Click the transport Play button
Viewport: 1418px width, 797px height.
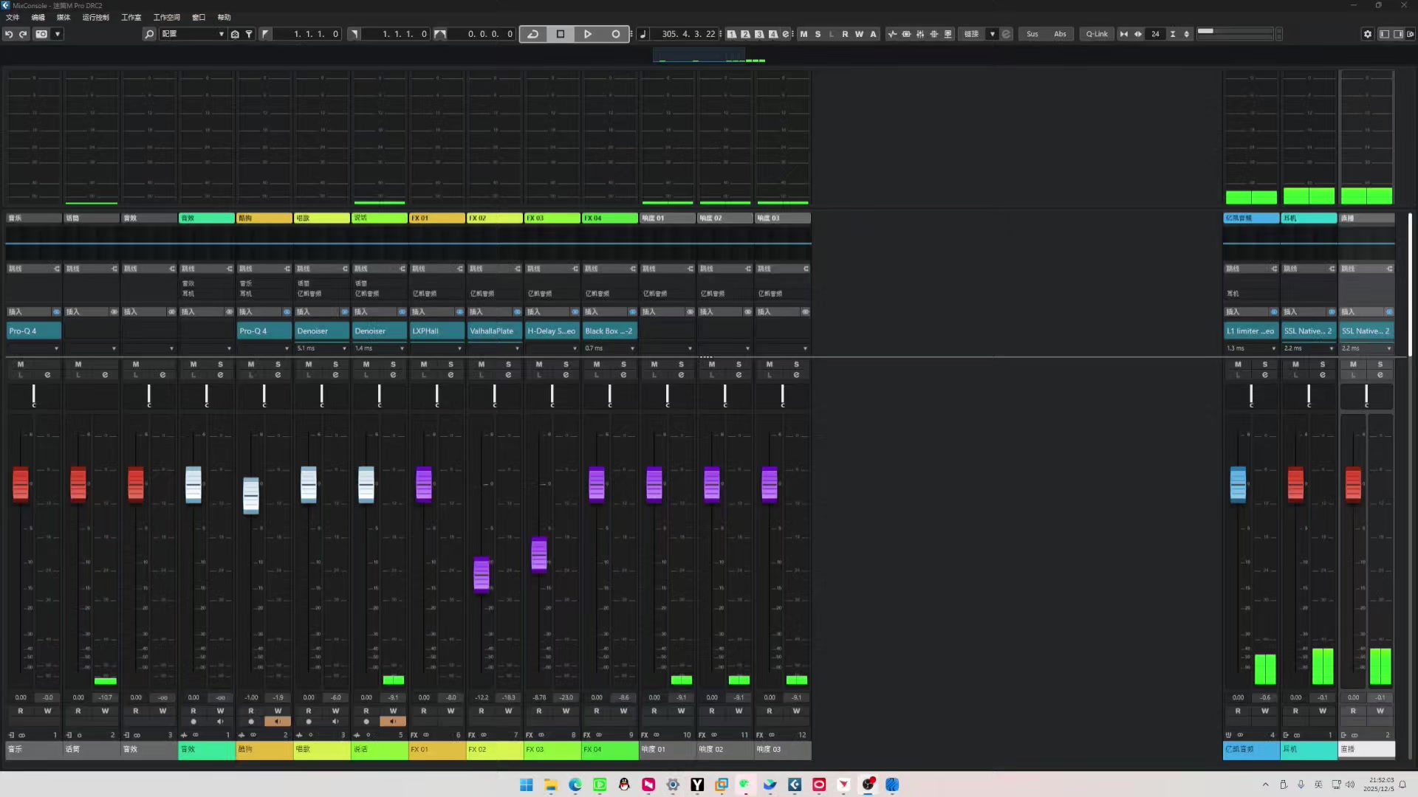pyautogui.click(x=588, y=34)
